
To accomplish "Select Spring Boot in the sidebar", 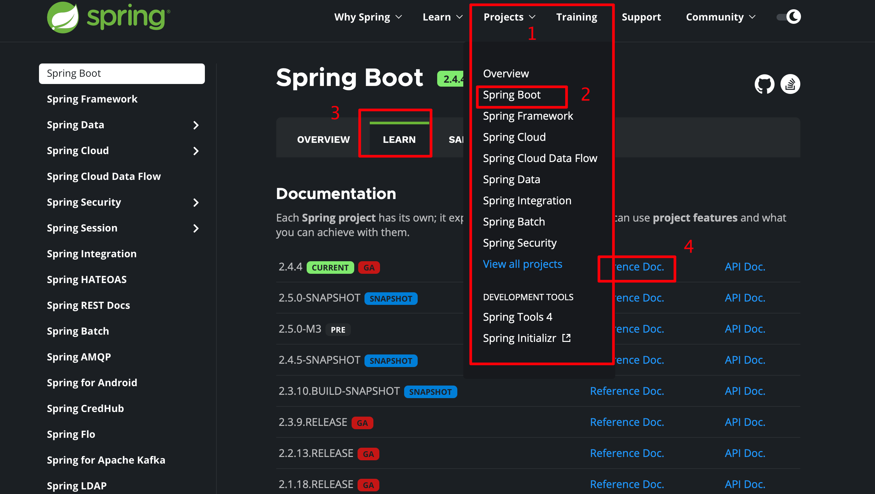I will coord(122,73).
